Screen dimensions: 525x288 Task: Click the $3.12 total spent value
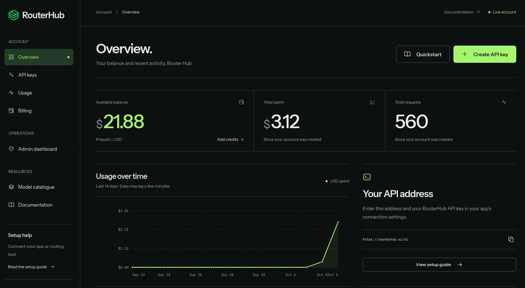[282, 121]
